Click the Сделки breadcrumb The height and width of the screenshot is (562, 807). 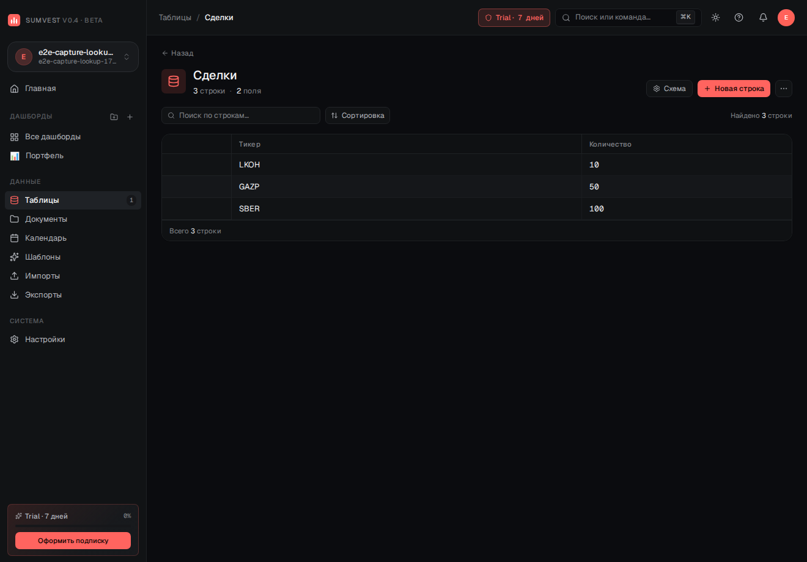pos(219,18)
